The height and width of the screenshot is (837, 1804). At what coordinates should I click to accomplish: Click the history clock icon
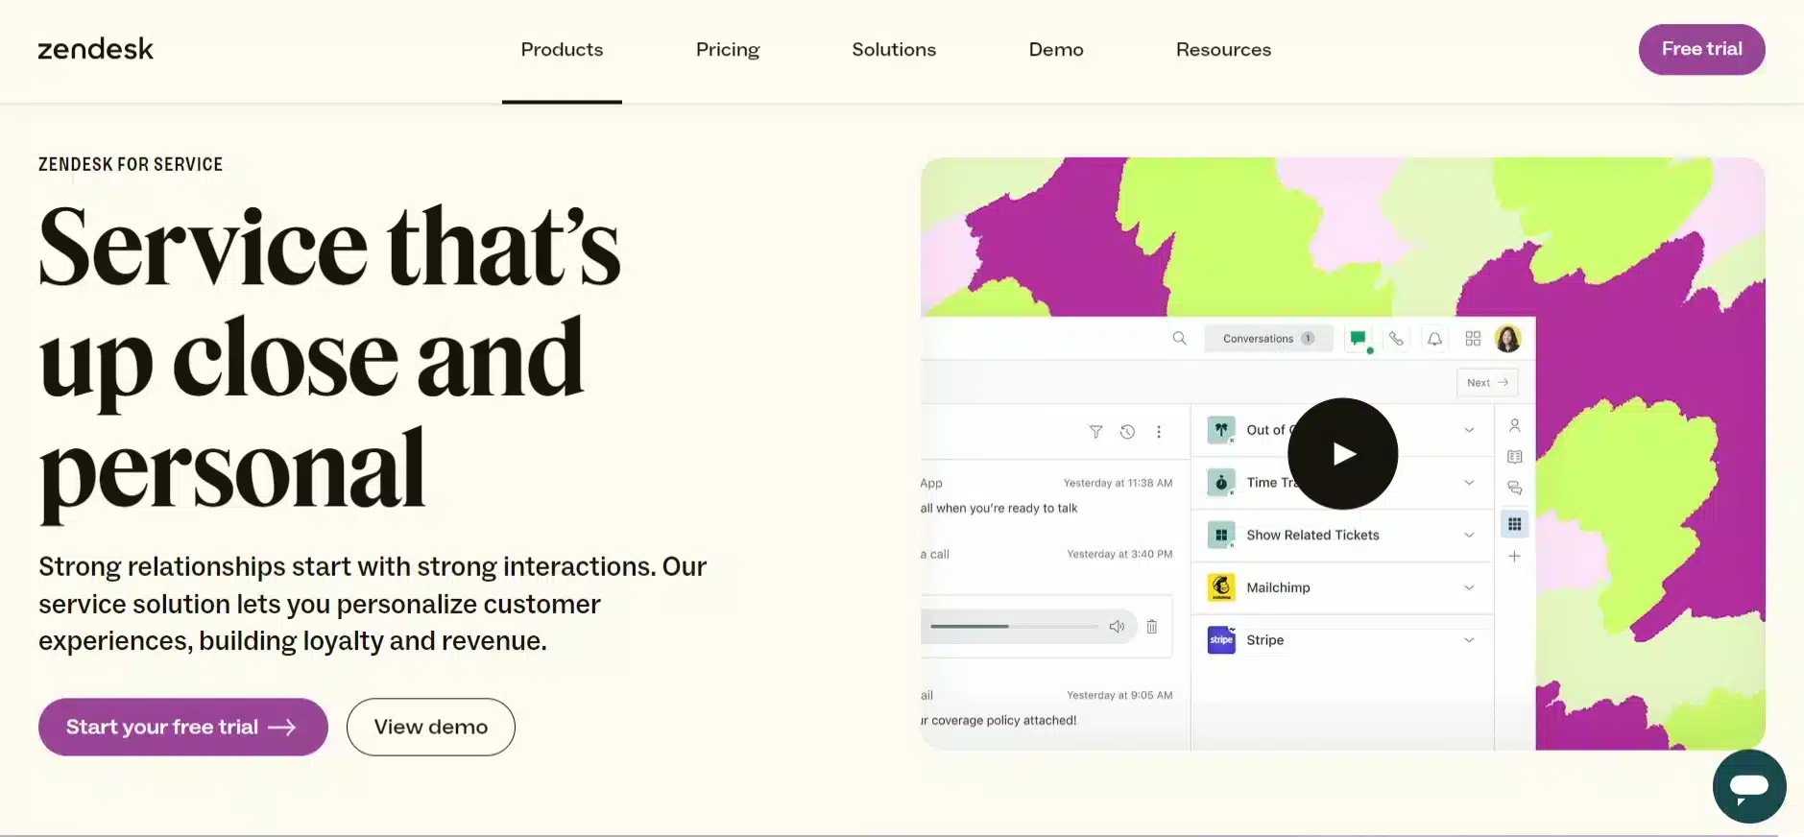click(x=1127, y=432)
